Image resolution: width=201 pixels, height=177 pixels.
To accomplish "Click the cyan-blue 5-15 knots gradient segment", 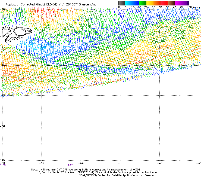I will click(132, 3).
